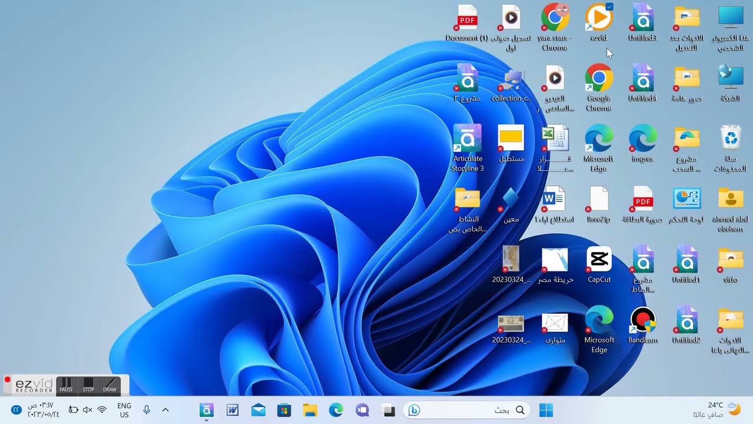This screenshot has width=753, height=424.
Task: Select the خريطة مصر image file
Action: (555, 265)
